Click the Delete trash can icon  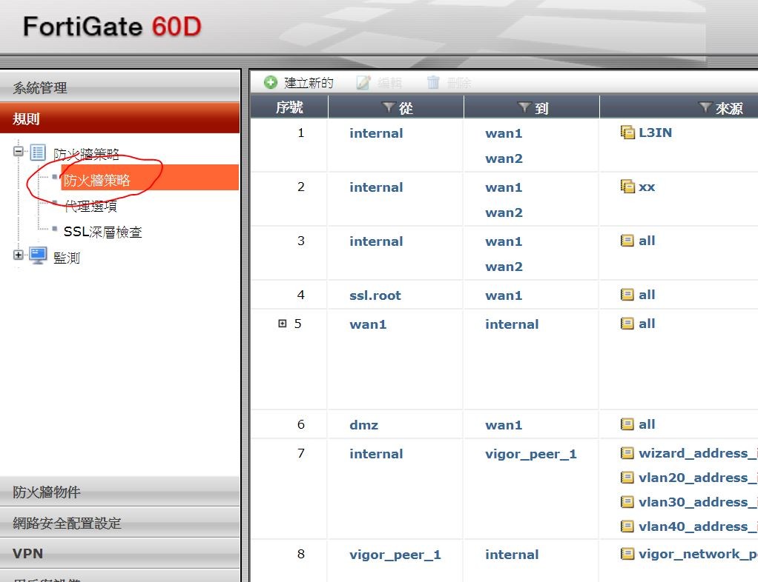[433, 82]
